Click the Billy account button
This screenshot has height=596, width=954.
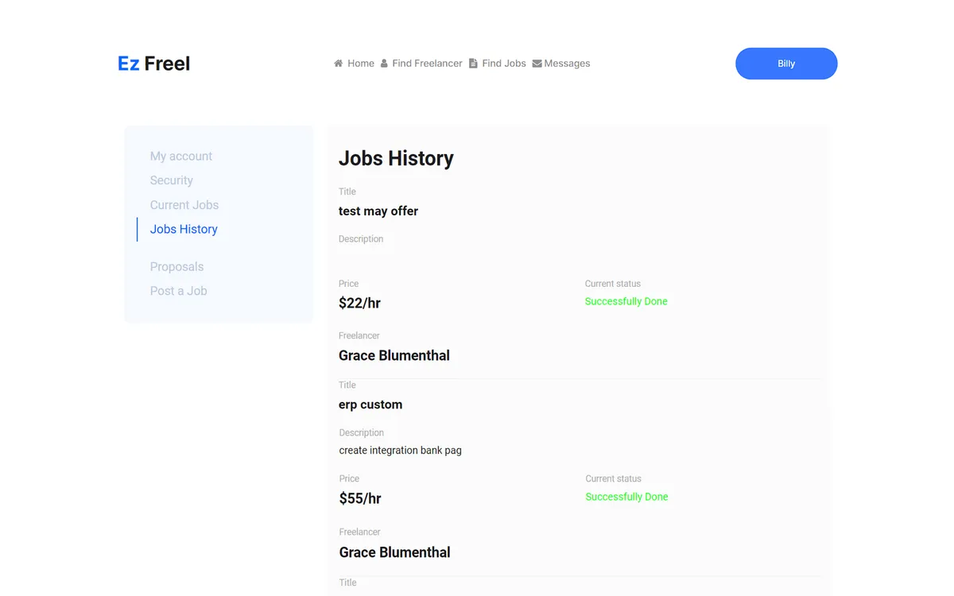[786, 64]
